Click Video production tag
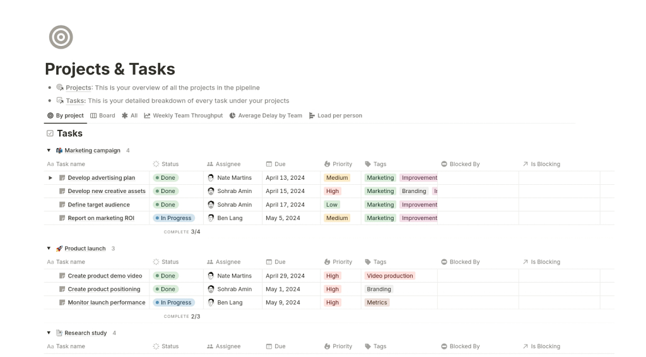 [390, 276]
